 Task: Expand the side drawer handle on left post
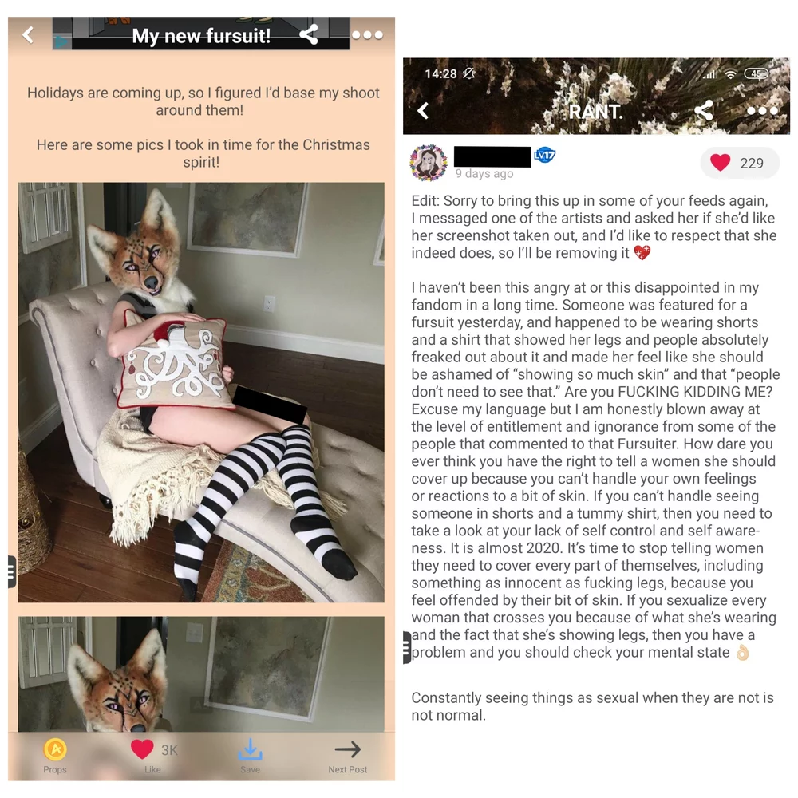coord(12,571)
